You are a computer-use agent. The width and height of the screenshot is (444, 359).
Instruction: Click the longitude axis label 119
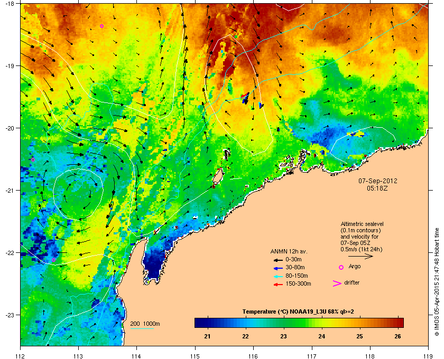(x=428, y=356)
